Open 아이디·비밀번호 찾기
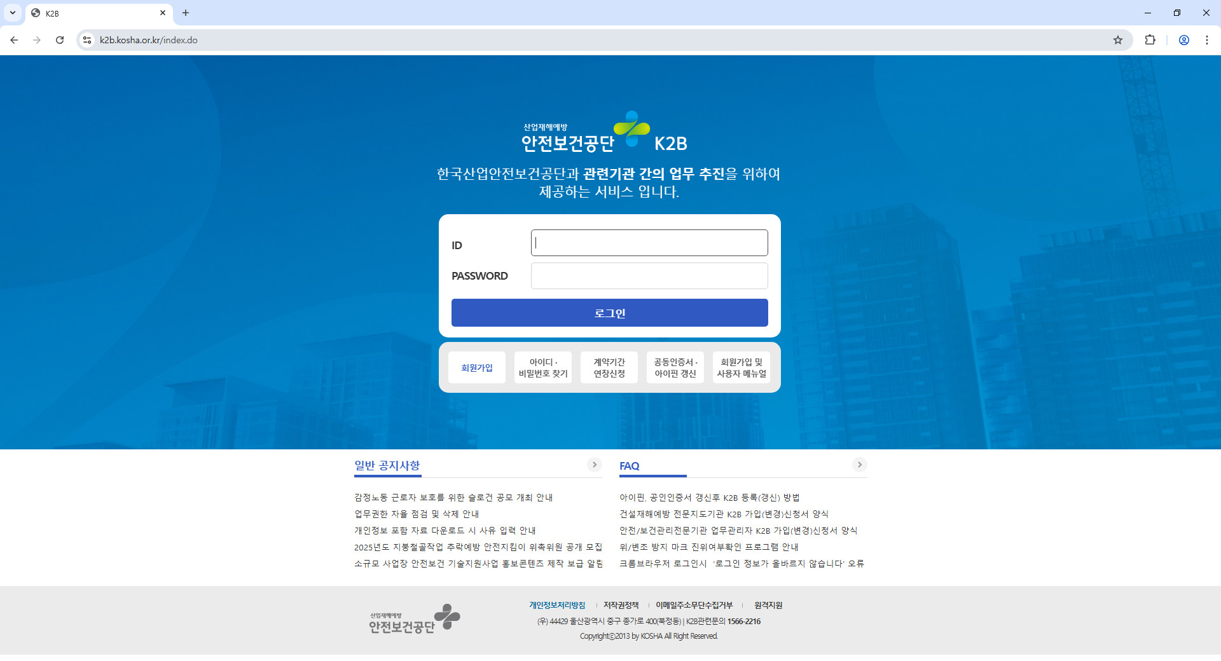The image size is (1221, 661). 543,367
